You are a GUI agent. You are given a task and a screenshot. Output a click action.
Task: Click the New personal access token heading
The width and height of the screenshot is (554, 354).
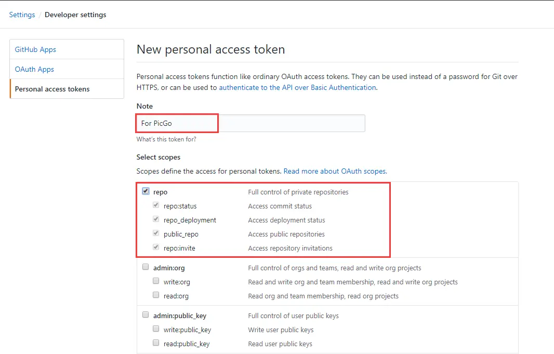coord(210,49)
